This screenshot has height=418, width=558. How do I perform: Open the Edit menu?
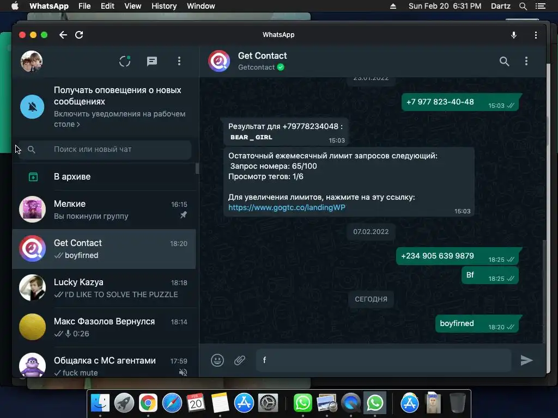[107, 6]
